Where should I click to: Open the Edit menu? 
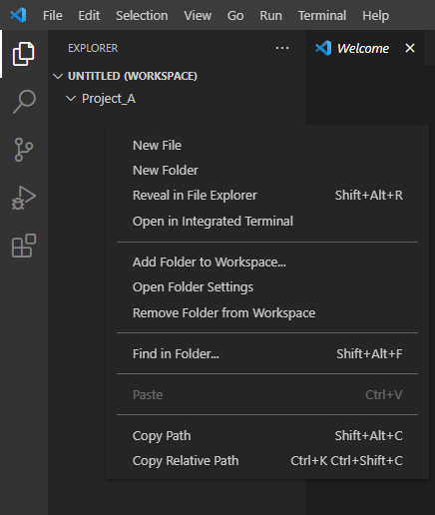(x=89, y=16)
